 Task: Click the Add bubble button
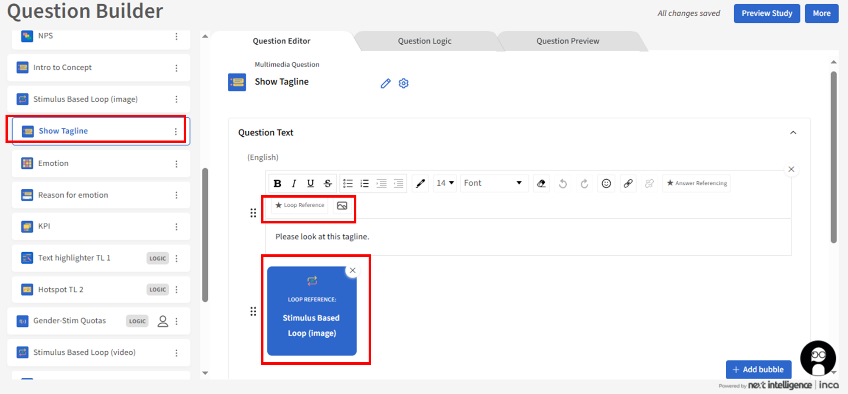coord(758,369)
